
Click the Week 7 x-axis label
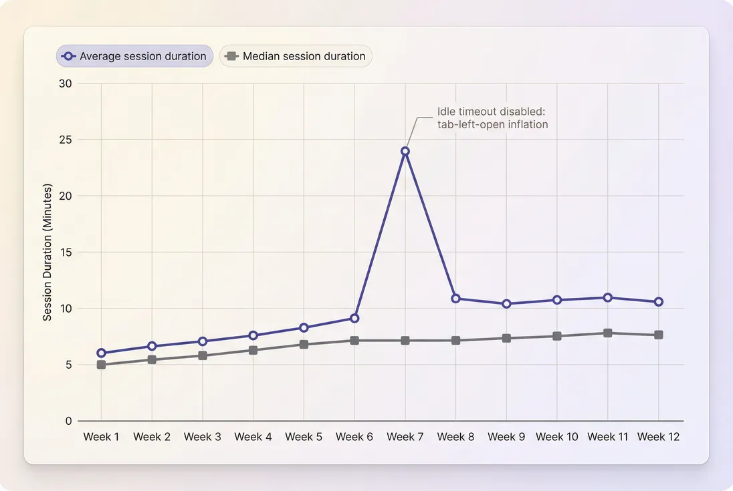[x=405, y=436]
